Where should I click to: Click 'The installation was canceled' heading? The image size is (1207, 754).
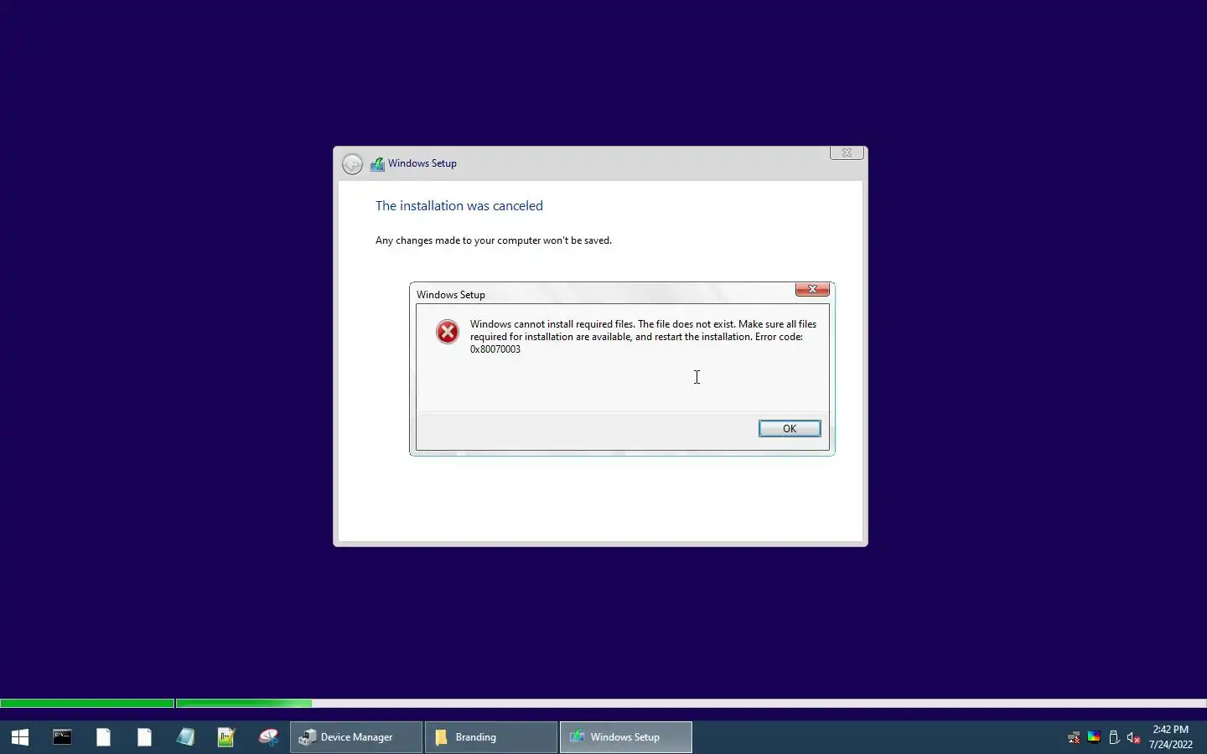[459, 206]
